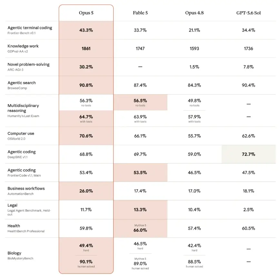Click the Mythos 5 66.0% Health cell
280x279 pixels.
tap(140, 228)
